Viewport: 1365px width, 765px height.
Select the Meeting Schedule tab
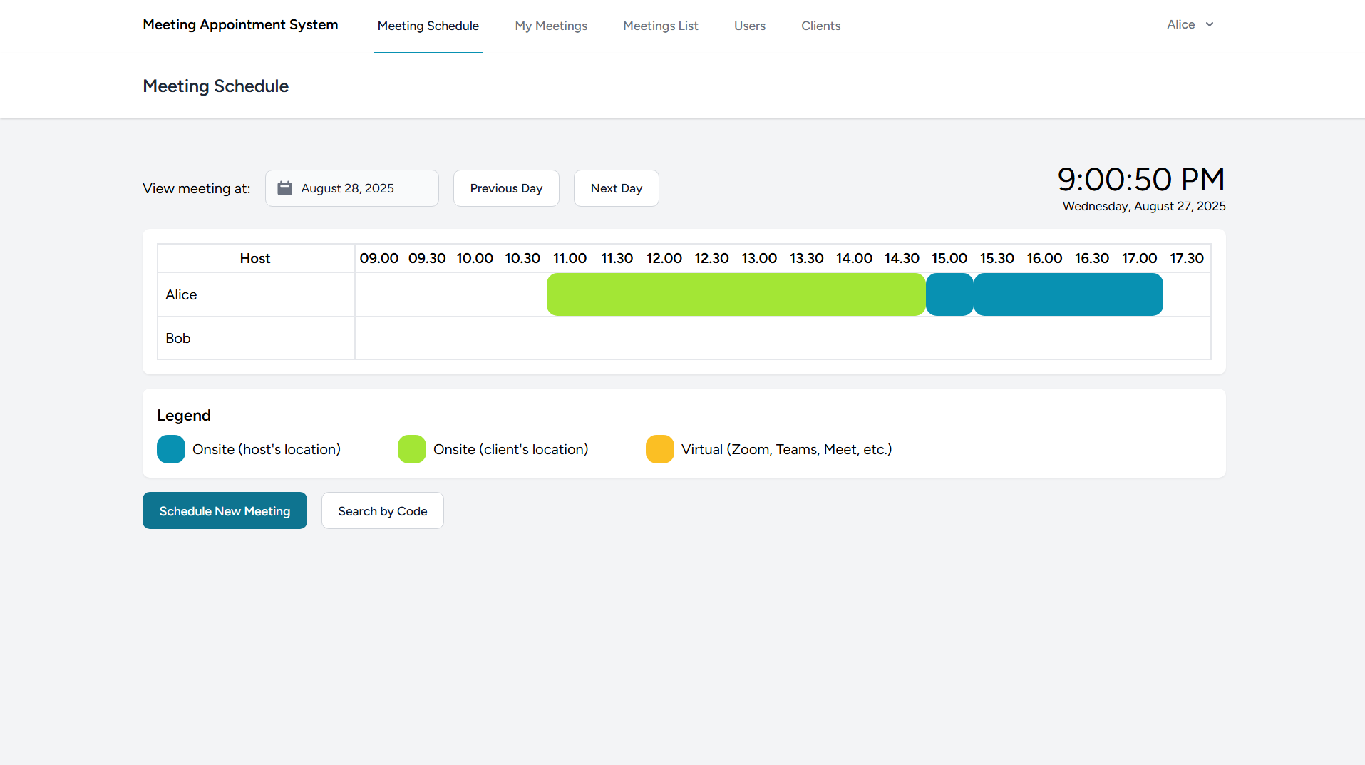428,26
